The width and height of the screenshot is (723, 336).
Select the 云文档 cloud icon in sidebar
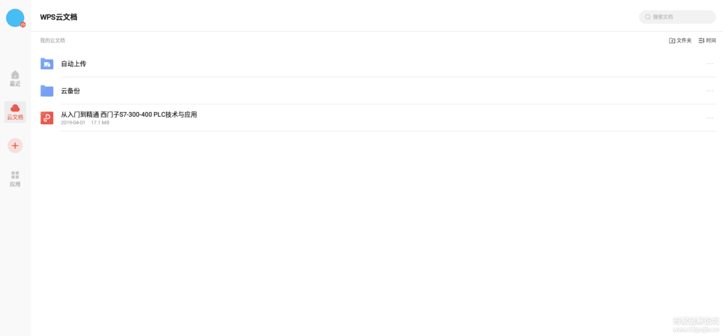15,109
